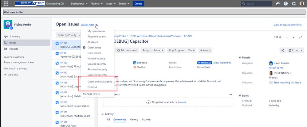The width and height of the screenshot is (307, 127).
Task: Select All issues filter
Action: pyautogui.click(x=92, y=42)
